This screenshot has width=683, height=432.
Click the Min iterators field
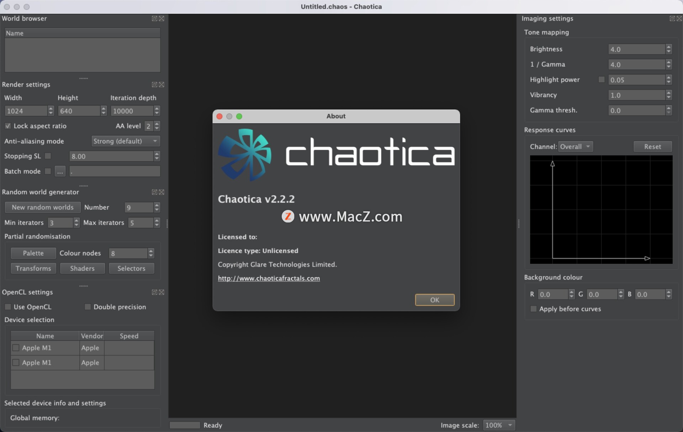(60, 223)
